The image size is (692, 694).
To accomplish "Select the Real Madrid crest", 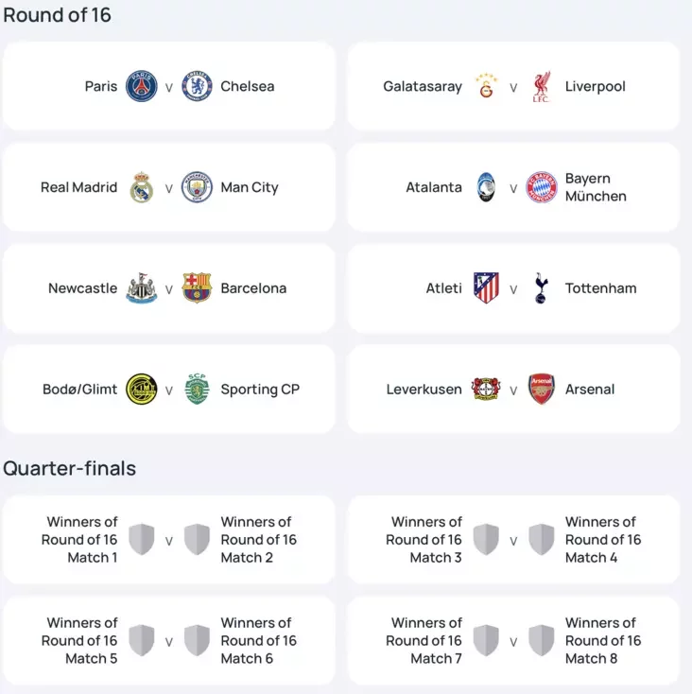I will point(142,187).
